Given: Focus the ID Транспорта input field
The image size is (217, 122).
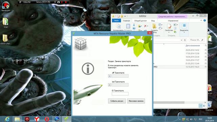Looking at the screenshot, I should 120,94.
